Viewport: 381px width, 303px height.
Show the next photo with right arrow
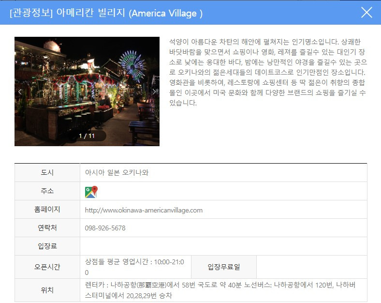click(154, 91)
